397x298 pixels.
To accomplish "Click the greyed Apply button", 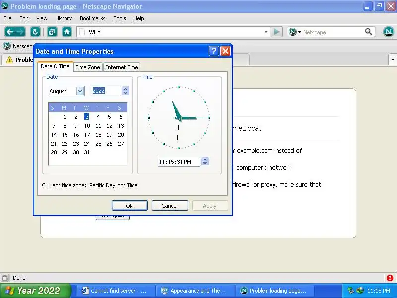I will click(210, 206).
